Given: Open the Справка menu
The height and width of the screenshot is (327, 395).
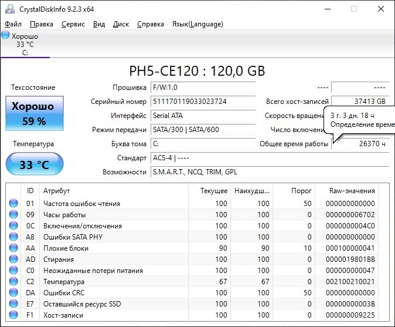Looking at the screenshot, I should (x=151, y=24).
